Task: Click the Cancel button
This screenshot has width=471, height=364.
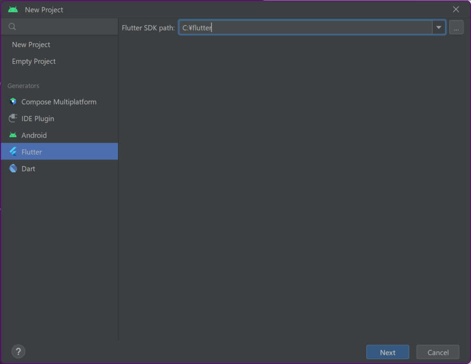Action: point(438,352)
